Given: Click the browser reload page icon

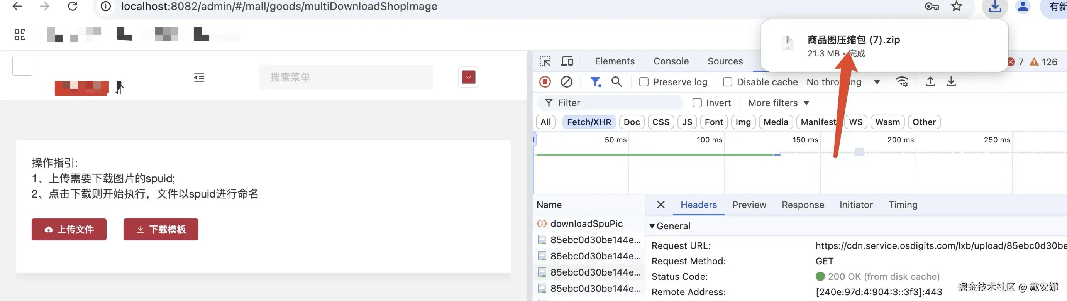Looking at the screenshot, I should point(73,6).
